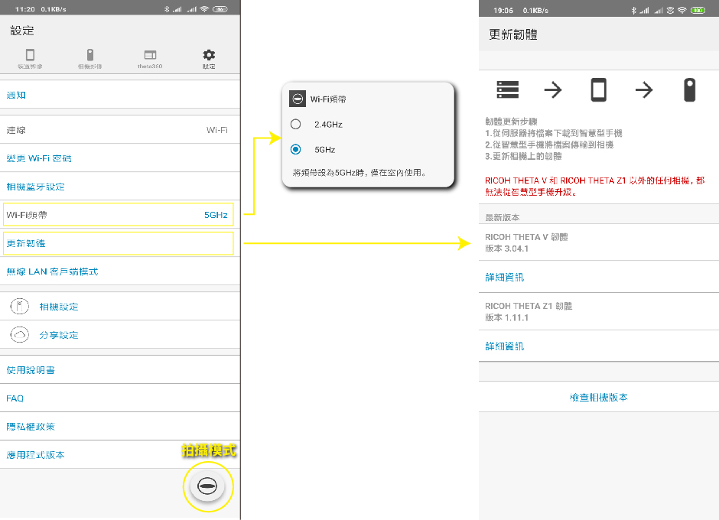Open the 更新韌體 firmware update item

118,243
